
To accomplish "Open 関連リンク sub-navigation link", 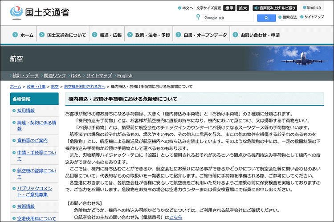I will click(55, 75).
